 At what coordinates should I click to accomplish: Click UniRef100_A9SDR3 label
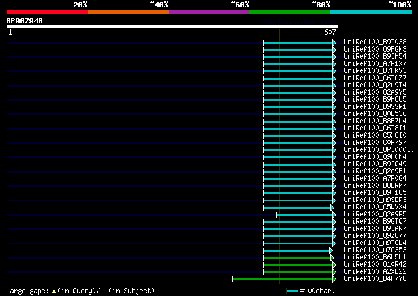point(375,200)
